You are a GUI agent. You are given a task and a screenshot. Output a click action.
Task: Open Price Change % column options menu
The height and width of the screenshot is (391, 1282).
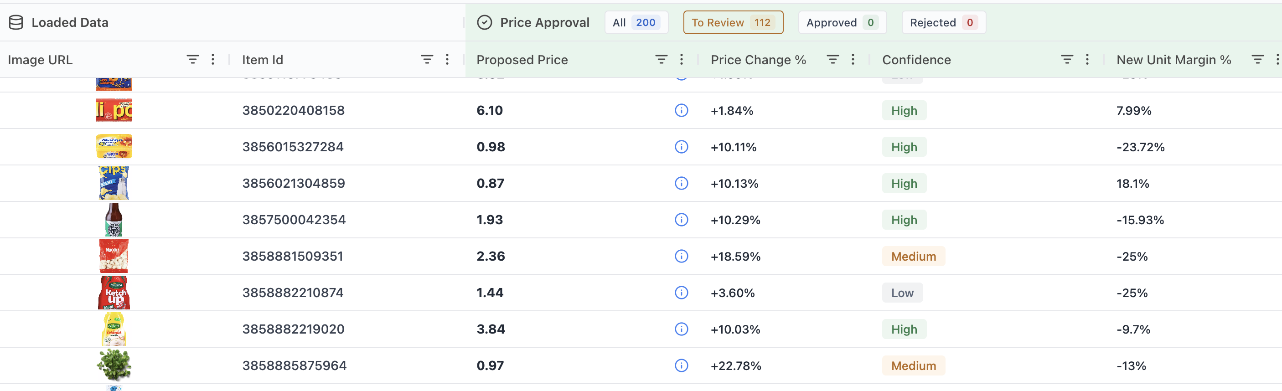[853, 60]
